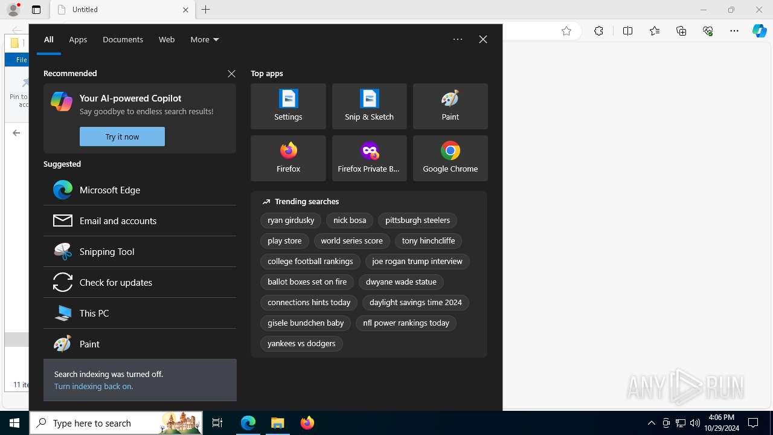Dismiss the Recommended Copilot card
Image resolution: width=773 pixels, height=435 pixels.
[231, 74]
